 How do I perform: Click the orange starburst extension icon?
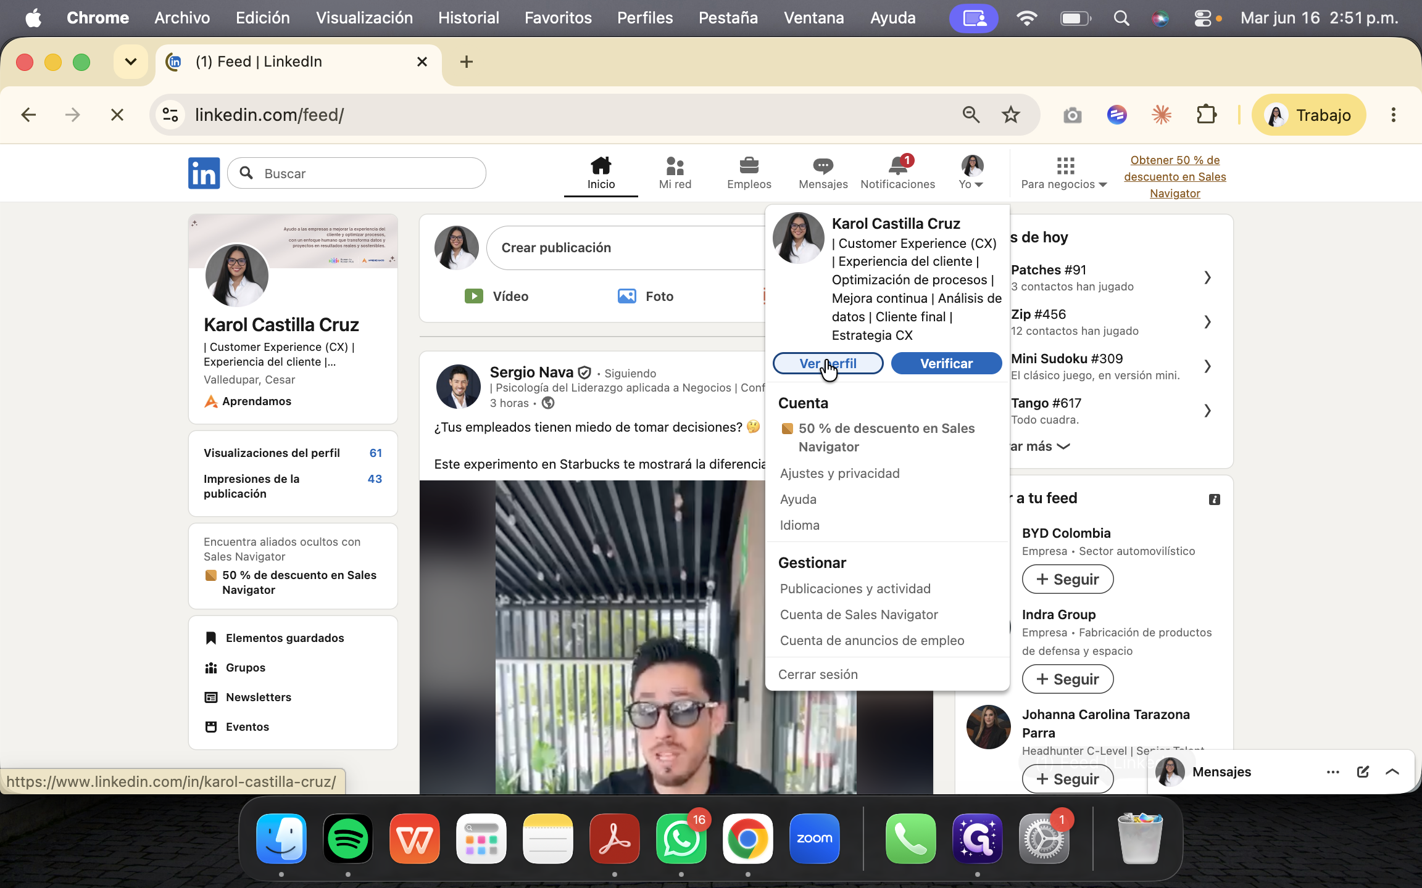click(1162, 115)
